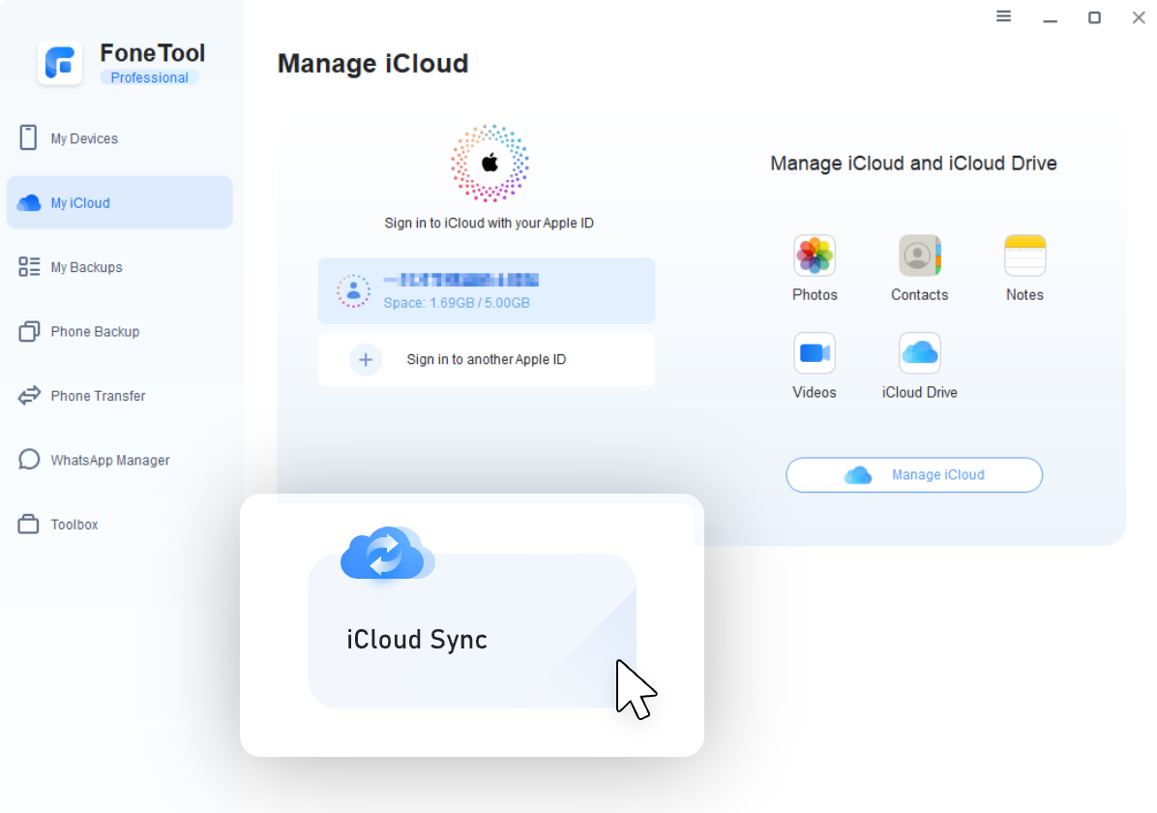Open iCloud Videos
1157x813 pixels.
(815, 366)
